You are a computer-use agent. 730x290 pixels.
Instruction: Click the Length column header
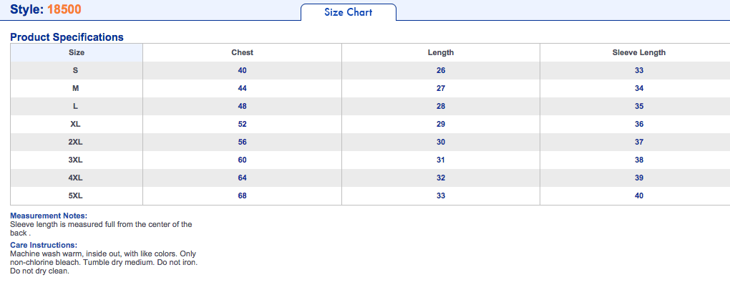click(x=440, y=52)
